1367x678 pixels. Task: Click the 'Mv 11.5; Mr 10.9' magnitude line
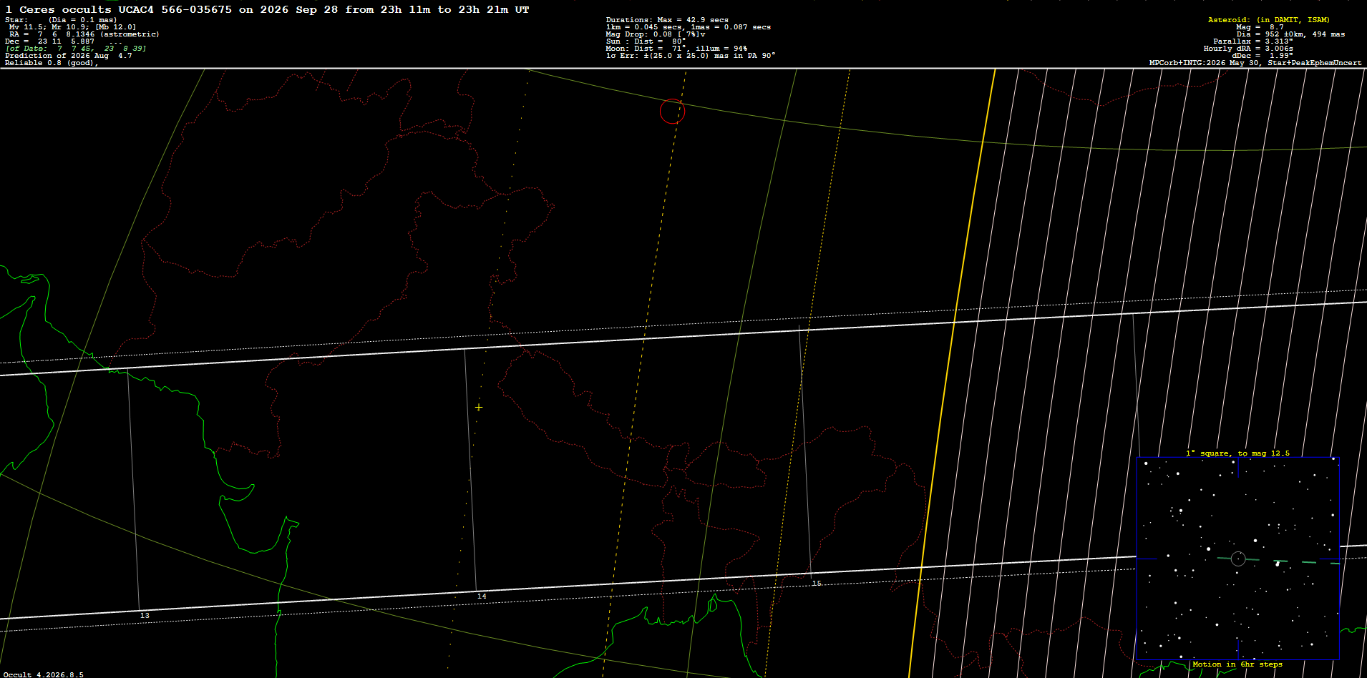[x=72, y=27]
